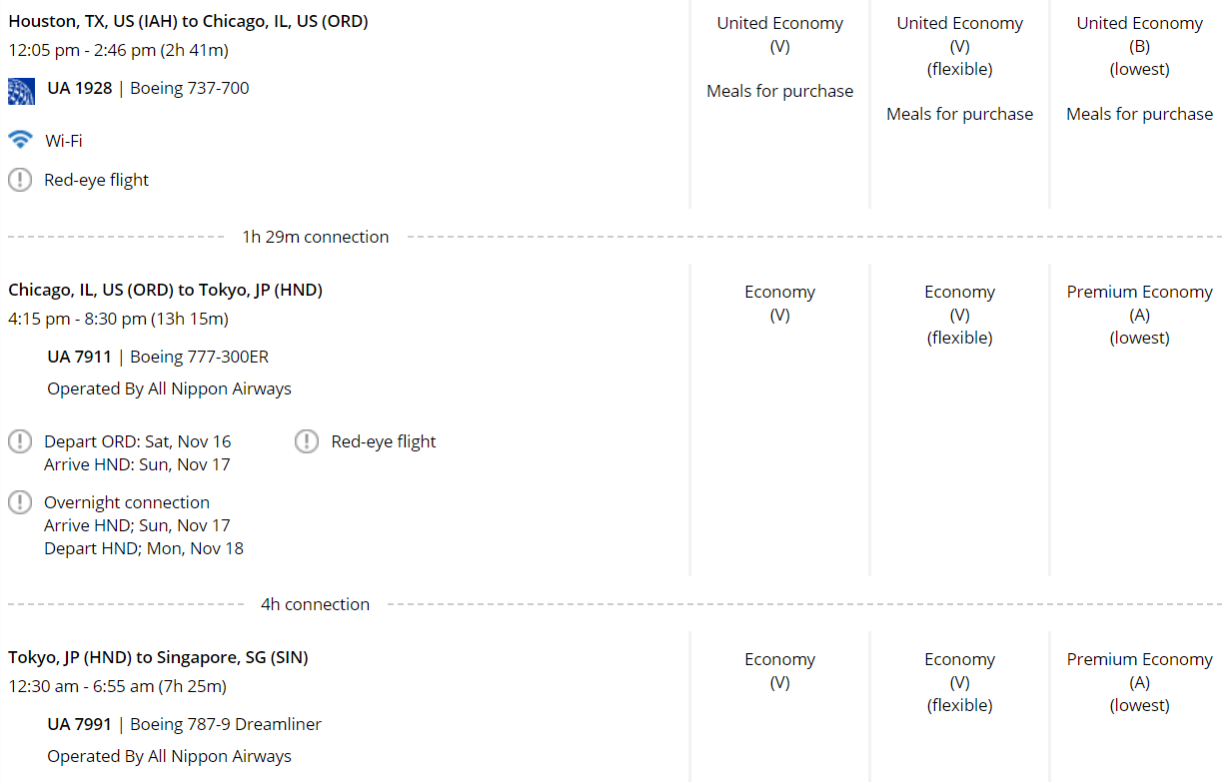Open flight number UA 1928 details
The width and height of the screenshot is (1222, 782).
[79, 88]
